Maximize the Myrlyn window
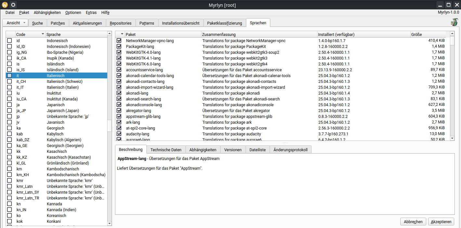Screen dimensions: 461x228 point(448,5)
